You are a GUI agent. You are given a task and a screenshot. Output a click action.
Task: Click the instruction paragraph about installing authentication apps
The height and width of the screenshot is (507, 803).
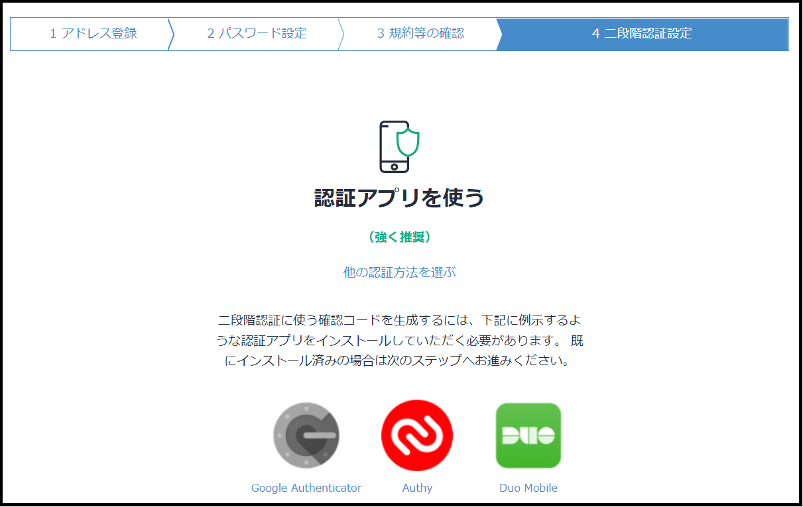401,341
